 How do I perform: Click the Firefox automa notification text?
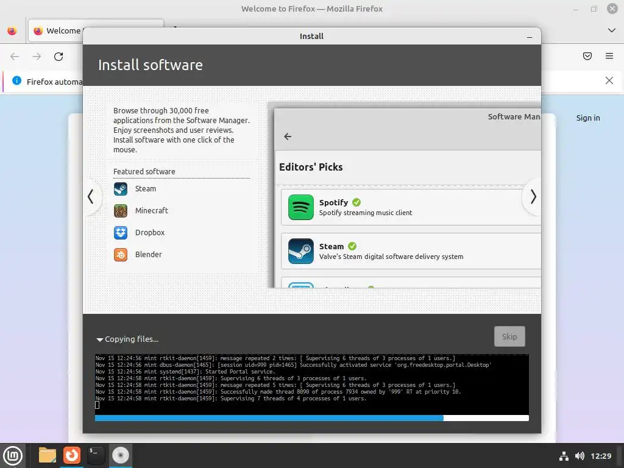(54, 82)
